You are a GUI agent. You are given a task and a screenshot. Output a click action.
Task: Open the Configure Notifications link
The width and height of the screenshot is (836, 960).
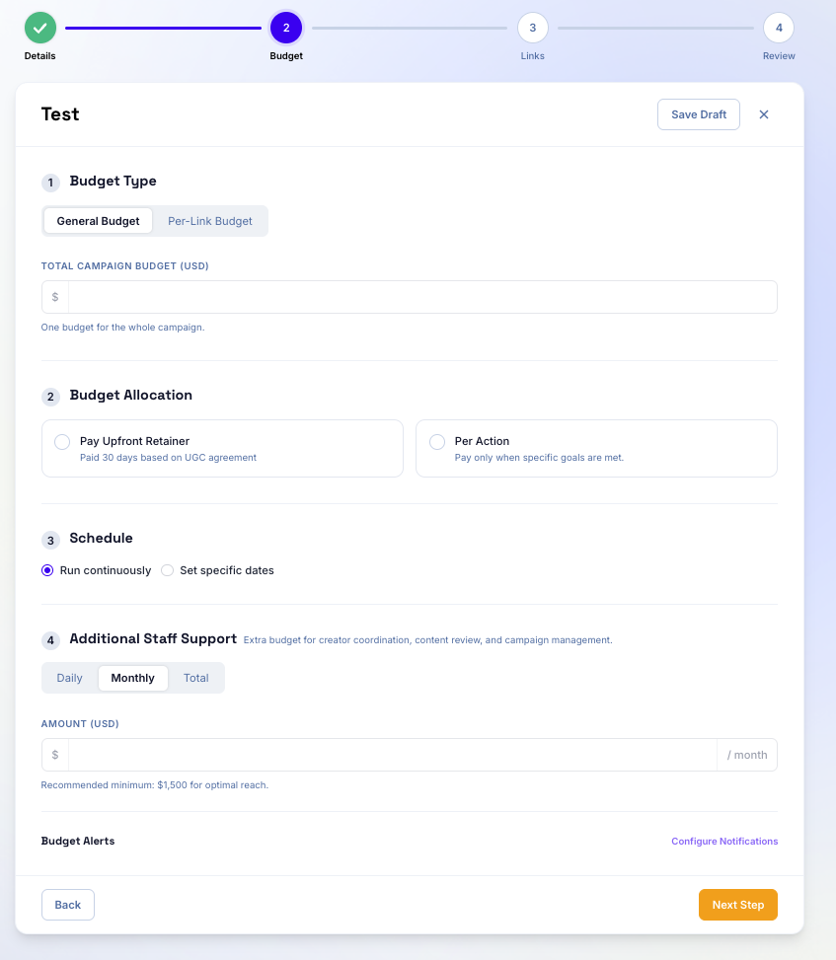click(x=724, y=842)
